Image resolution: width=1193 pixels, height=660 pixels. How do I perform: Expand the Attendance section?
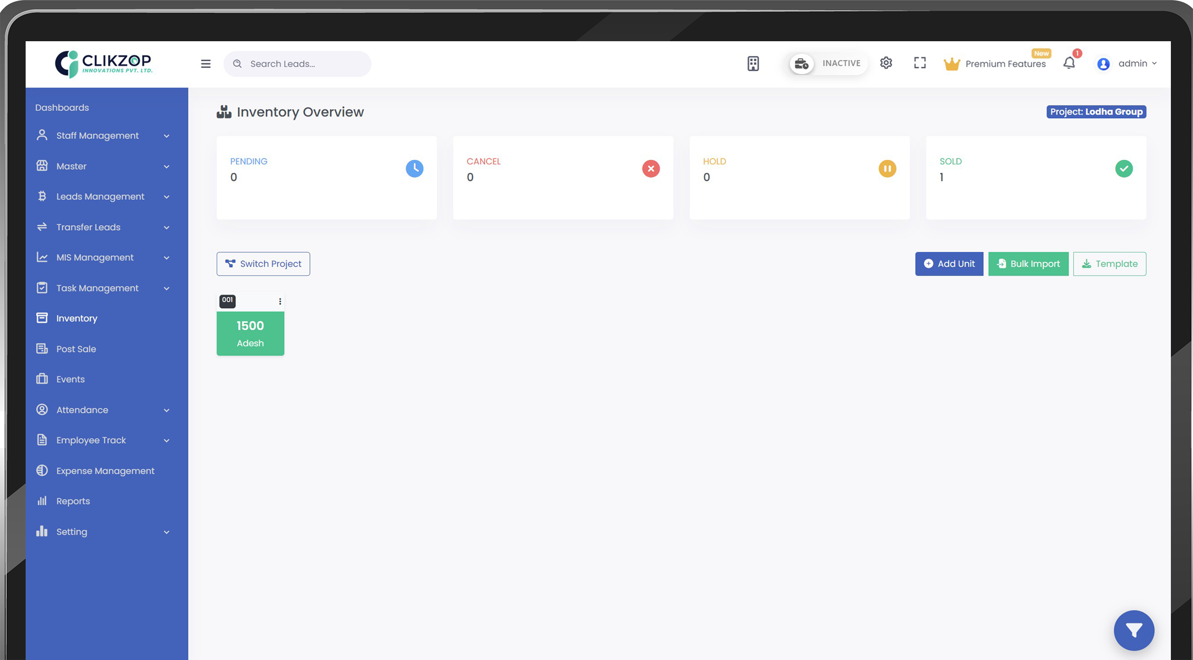[82, 410]
